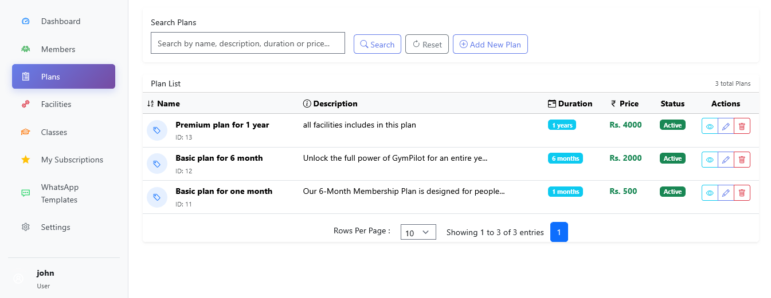Open the Members section
Image resolution: width=771 pixels, height=298 pixels.
[64, 49]
